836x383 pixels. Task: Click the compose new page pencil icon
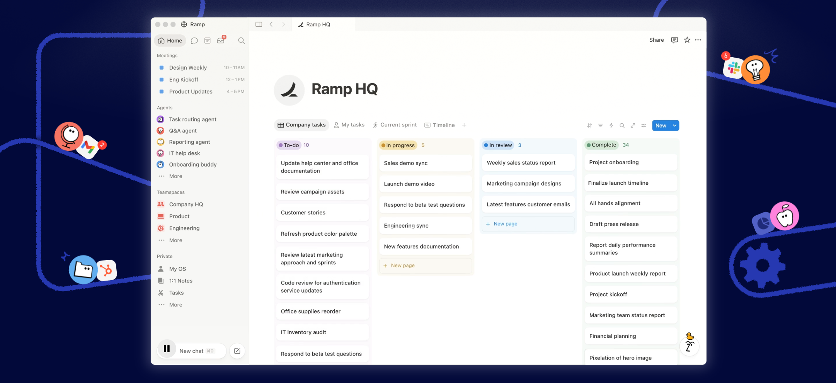click(x=237, y=351)
